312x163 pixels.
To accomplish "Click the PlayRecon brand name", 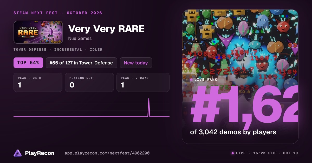I will click(x=40, y=153).
